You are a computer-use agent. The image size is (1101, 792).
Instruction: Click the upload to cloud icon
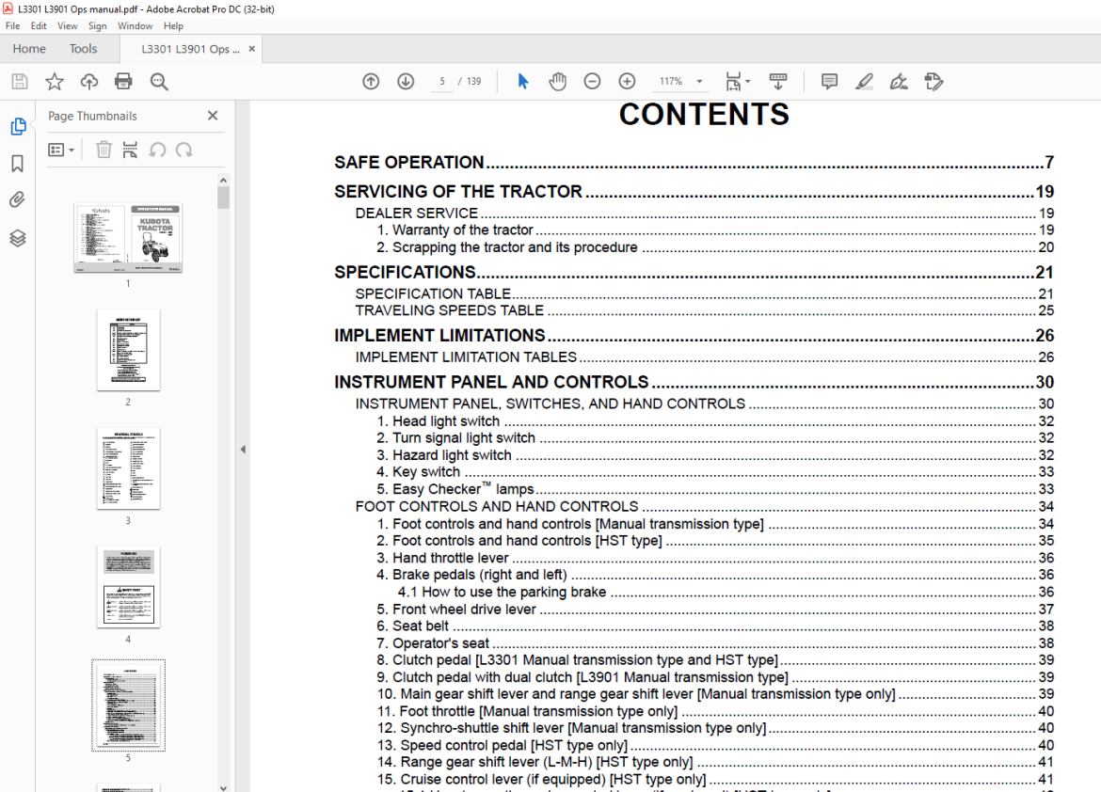tap(89, 82)
